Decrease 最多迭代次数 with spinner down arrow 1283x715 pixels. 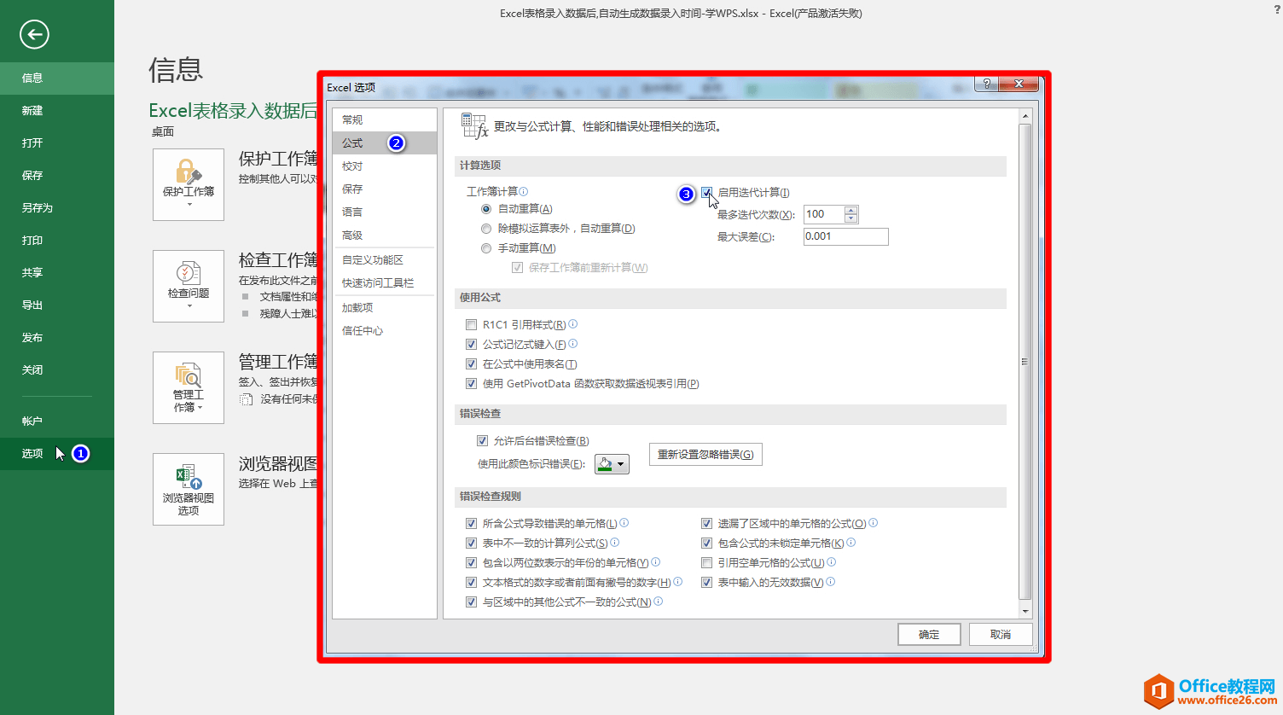click(x=850, y=219)
